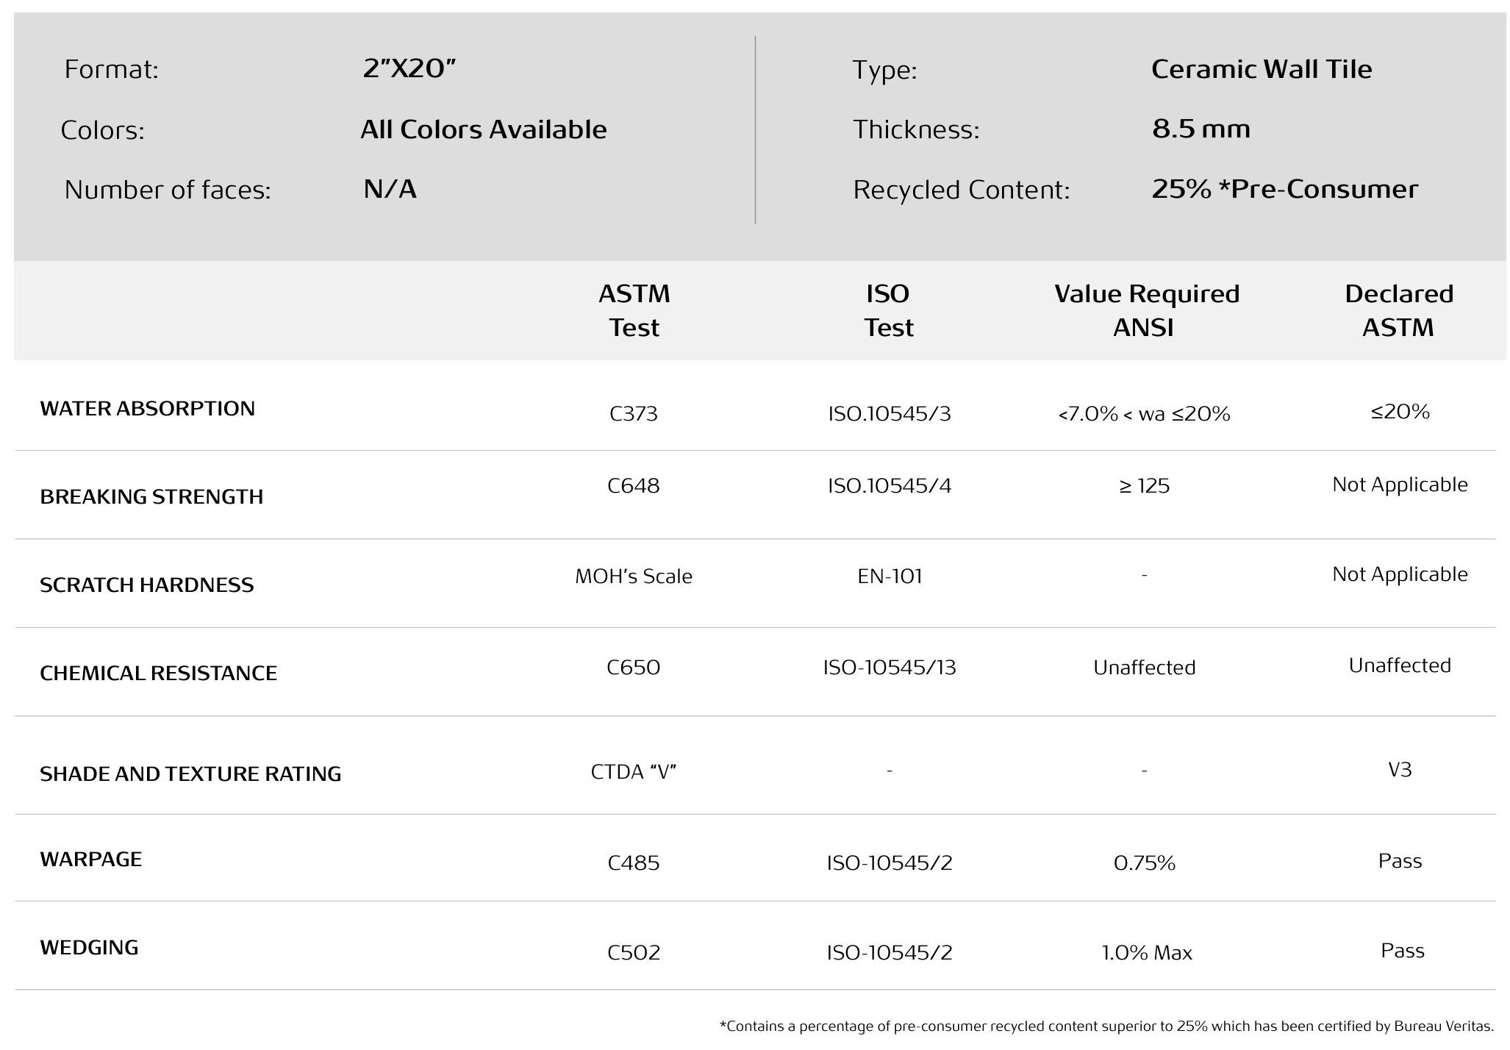
Task: Select the BREAKING STRENGTH row label
Action: pos(151,497)
